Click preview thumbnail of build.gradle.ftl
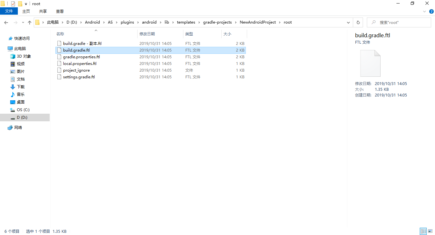This screenshot has width=435, height=235. coord(370,63)
